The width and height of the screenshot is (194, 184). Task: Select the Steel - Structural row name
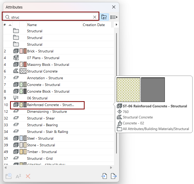pos(40,138)
